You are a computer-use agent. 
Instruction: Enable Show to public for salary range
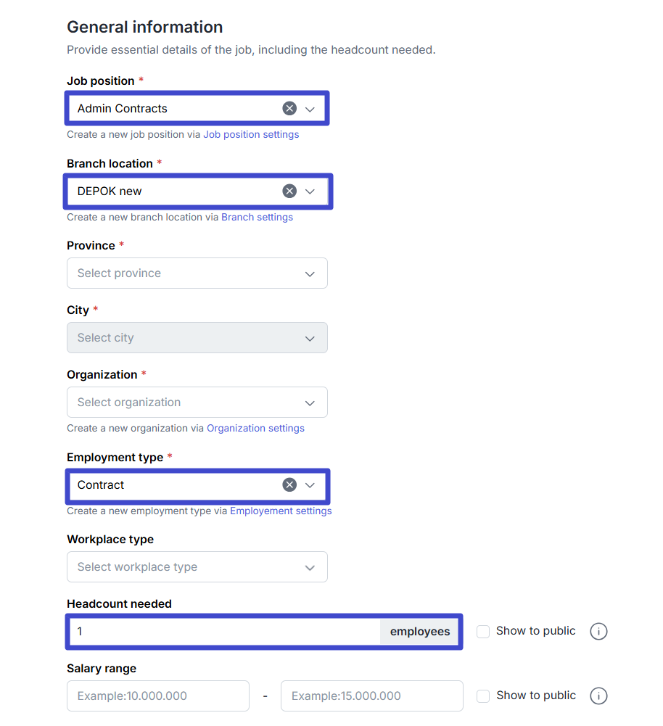coord(483,696)
